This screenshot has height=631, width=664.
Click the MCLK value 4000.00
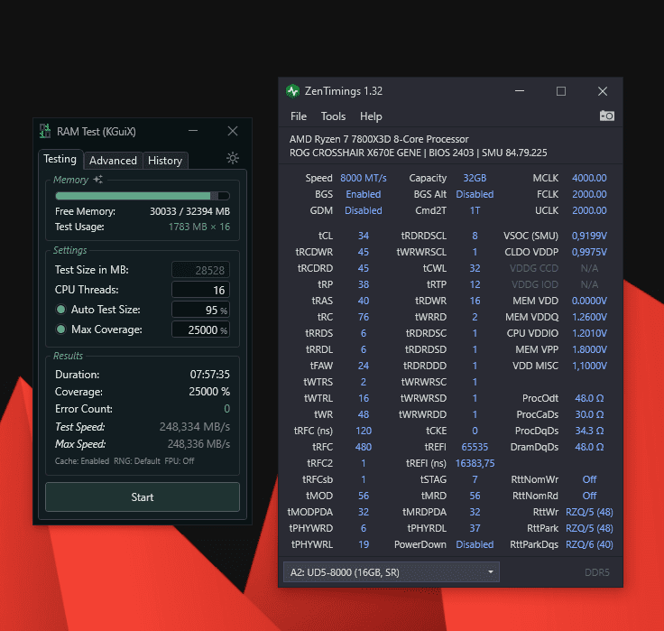pos(589,178)
